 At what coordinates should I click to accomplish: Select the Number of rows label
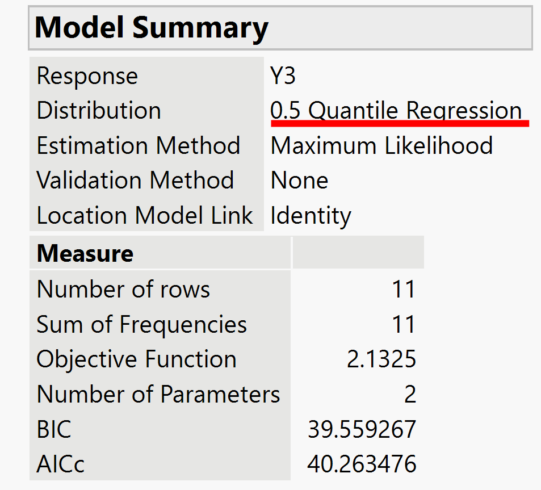(x=123, y=290)
